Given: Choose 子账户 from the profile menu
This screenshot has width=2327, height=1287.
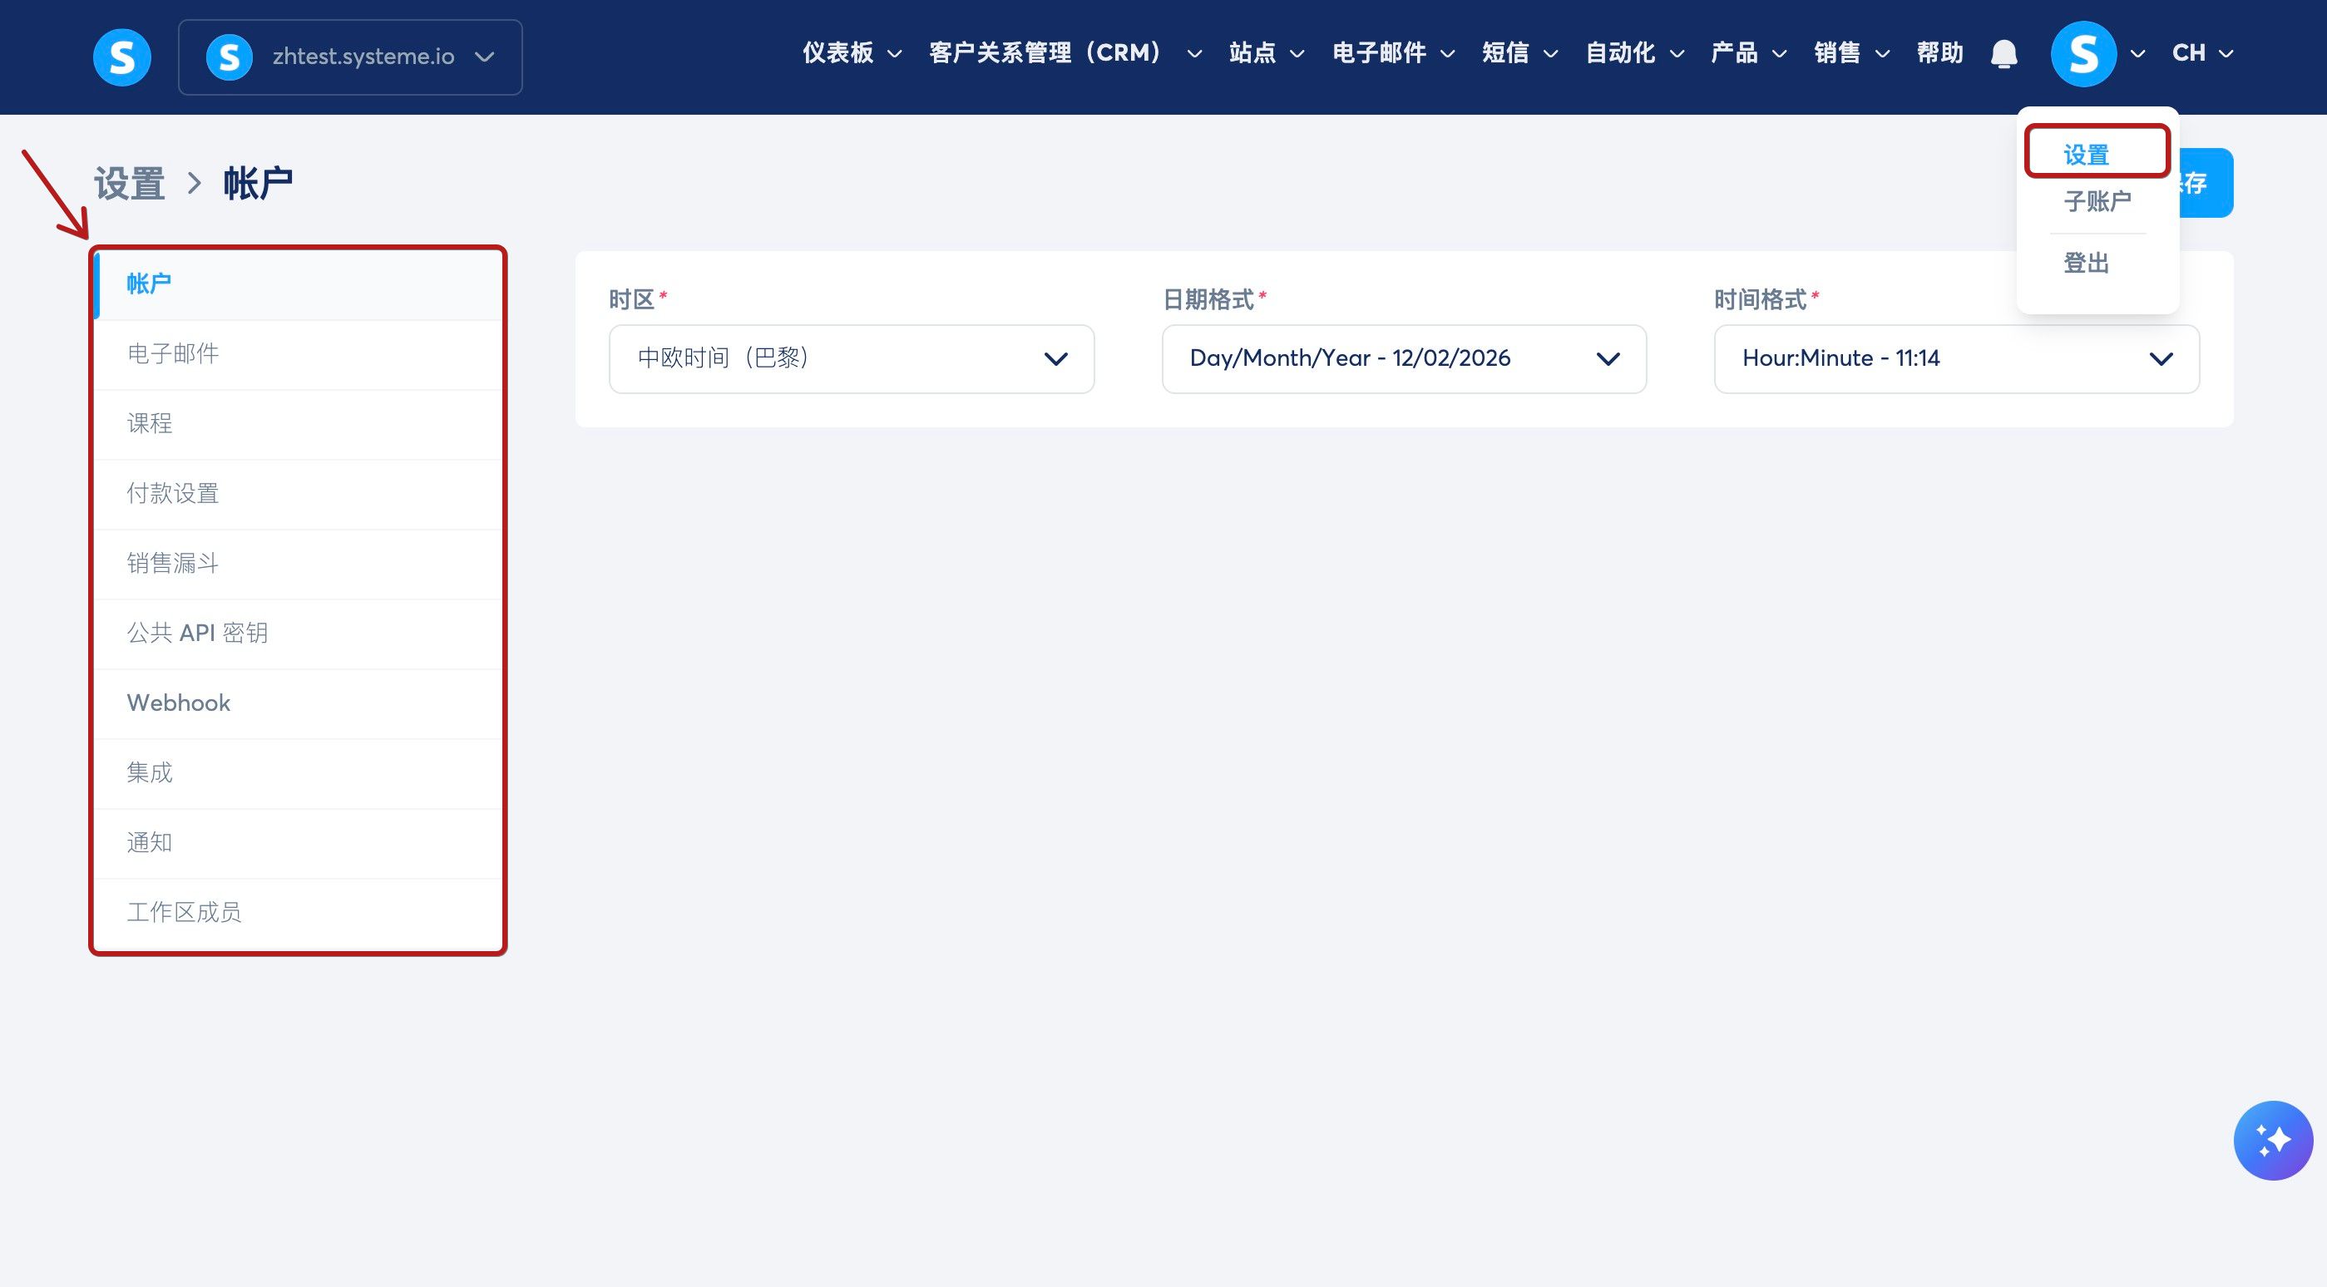Looking at the screenshot, I should [2097, 200].
